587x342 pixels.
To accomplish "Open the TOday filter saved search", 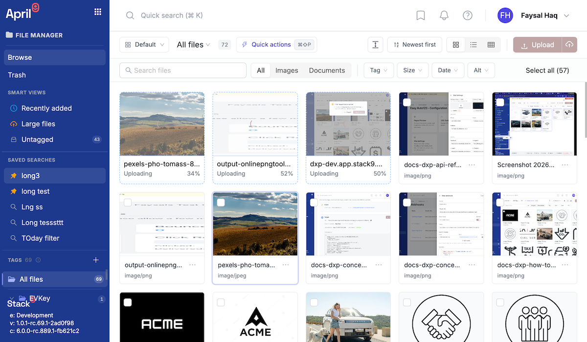I will (55, 238).
